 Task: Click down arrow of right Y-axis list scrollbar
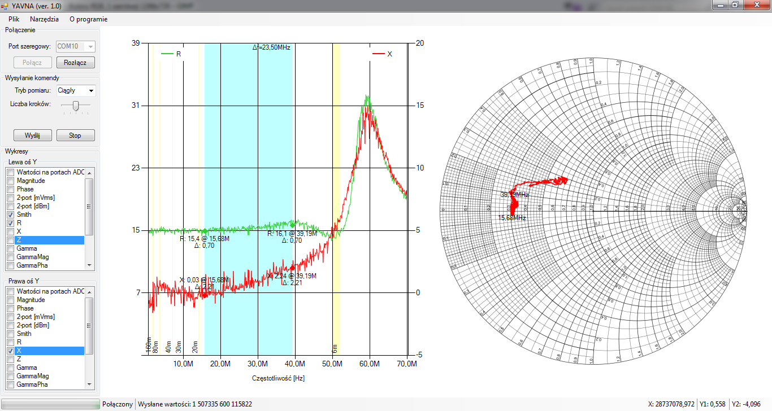pos(89,383)
